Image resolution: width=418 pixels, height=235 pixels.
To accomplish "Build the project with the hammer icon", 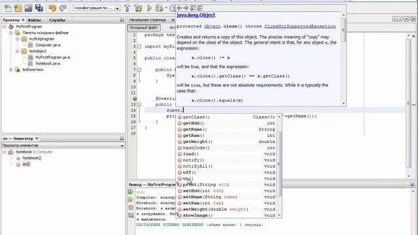I will click(127, 8).
